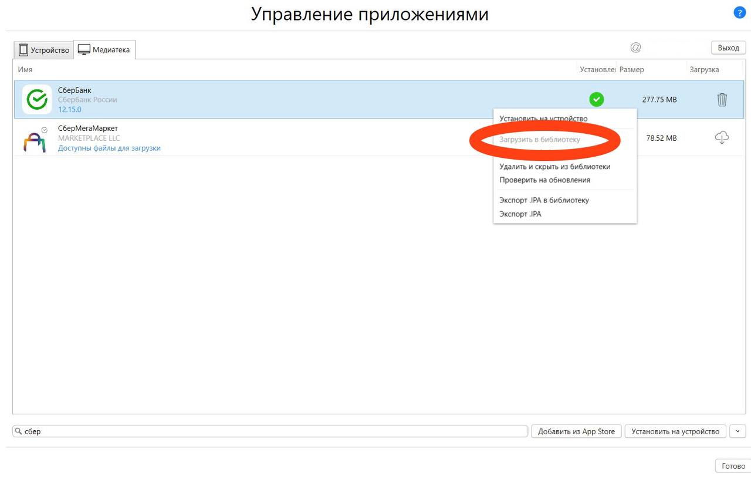Click the @ account icon

[635, 48]
